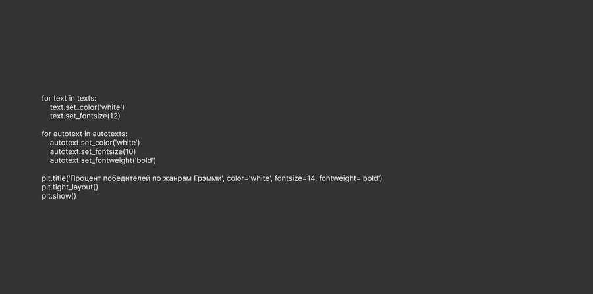Place cursor on autotext.set_color('white') line

95,143
